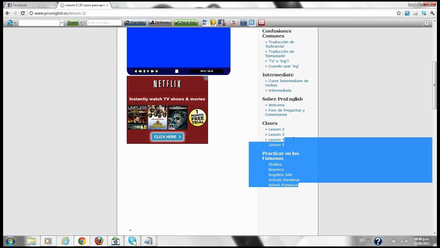Close the Lesson 2 tab
The height and width of the screenshot is (248, 440).
click(107, 5)
